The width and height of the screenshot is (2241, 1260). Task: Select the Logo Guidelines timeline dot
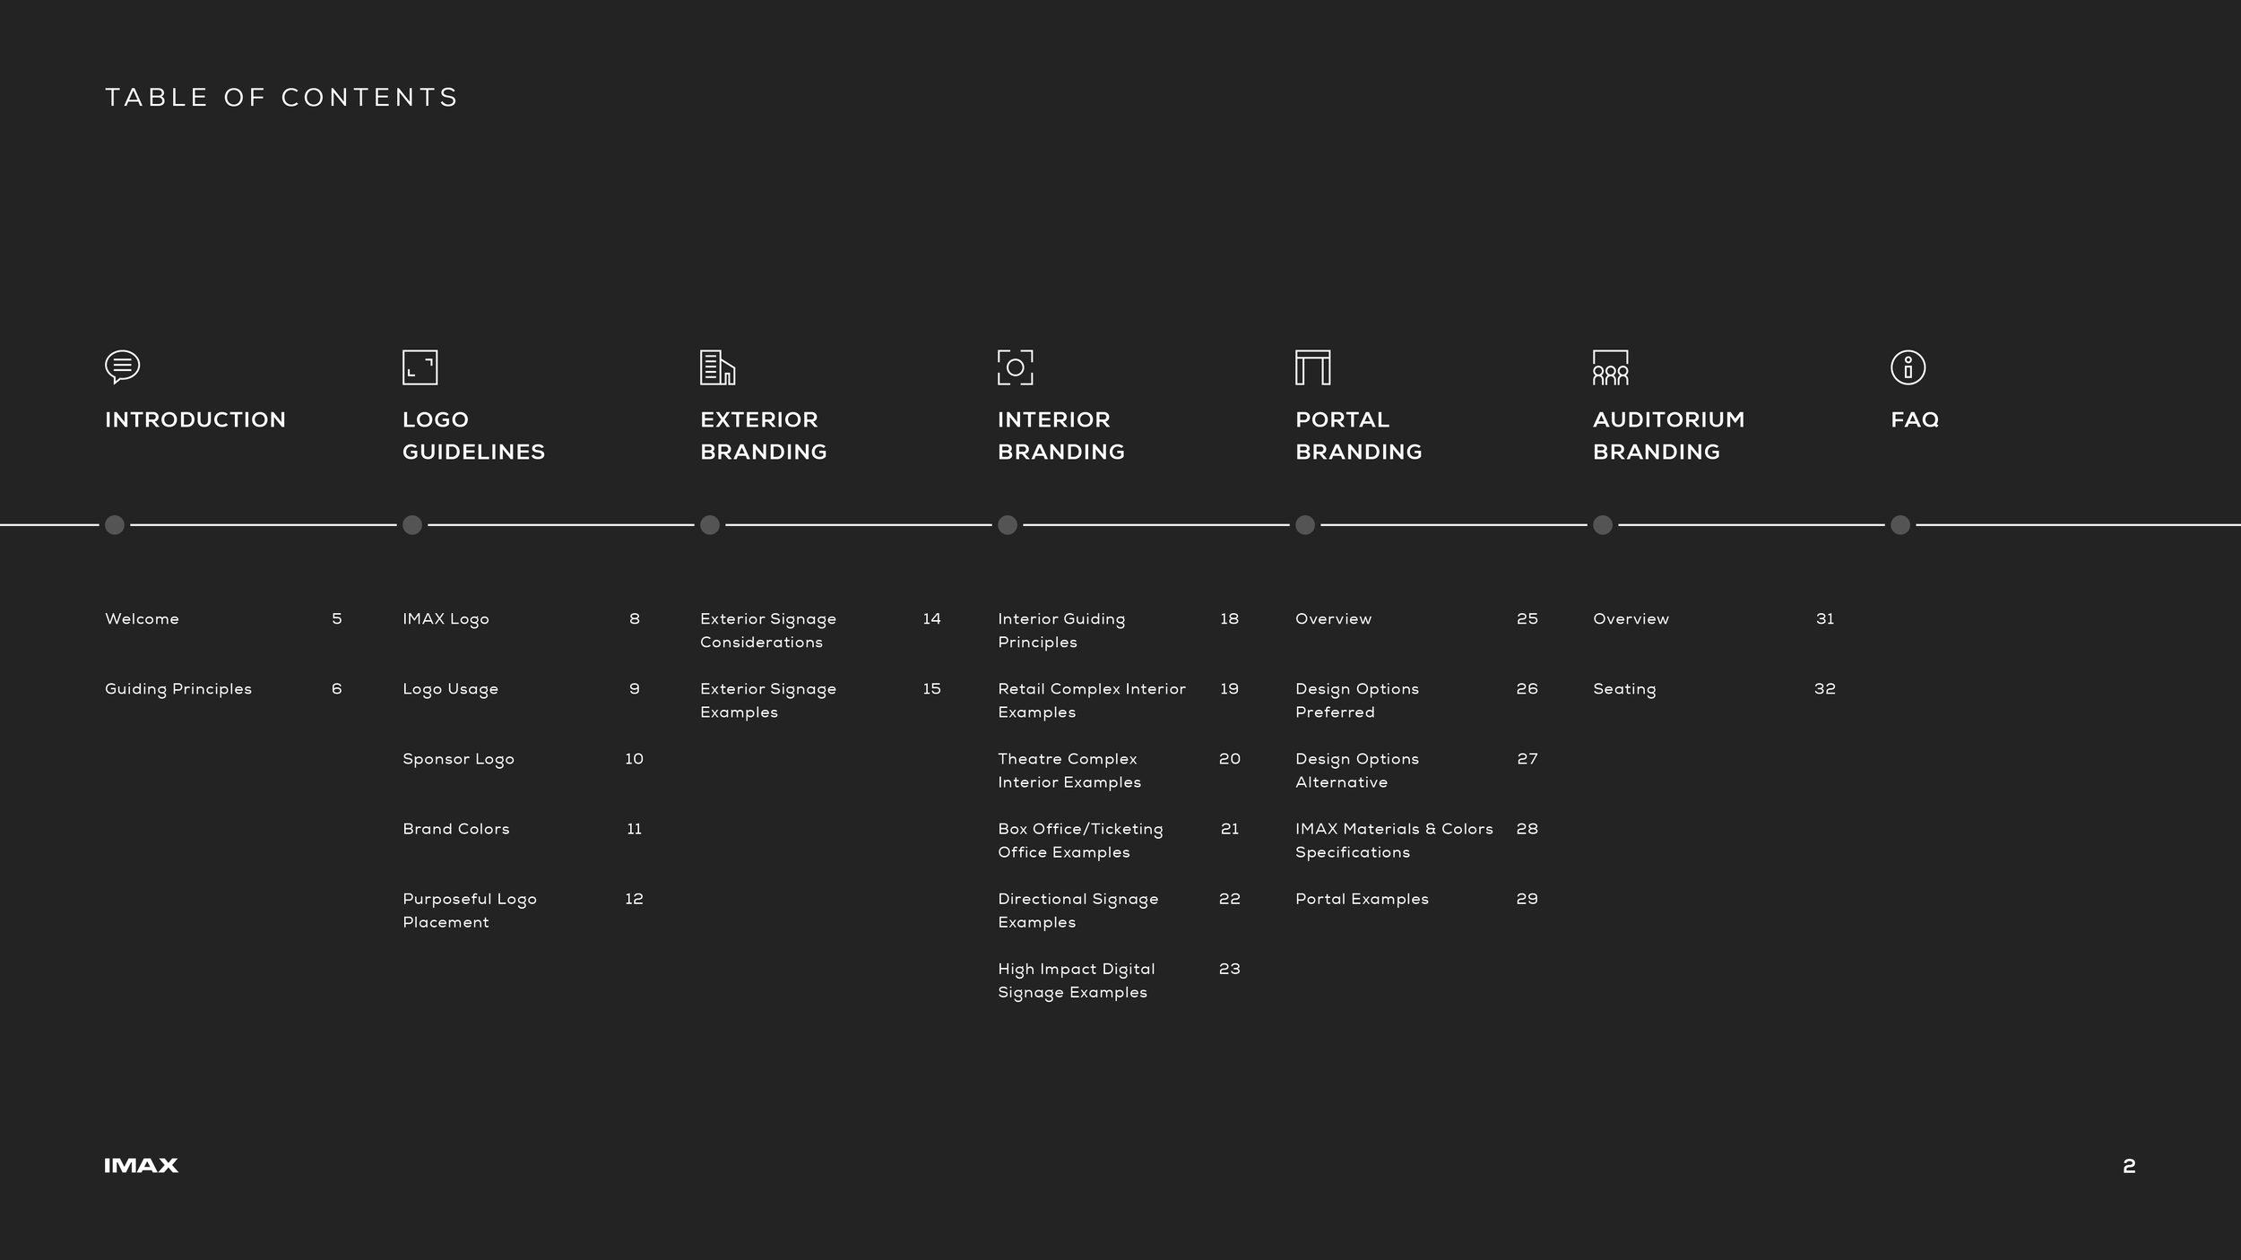coord(412,525)
